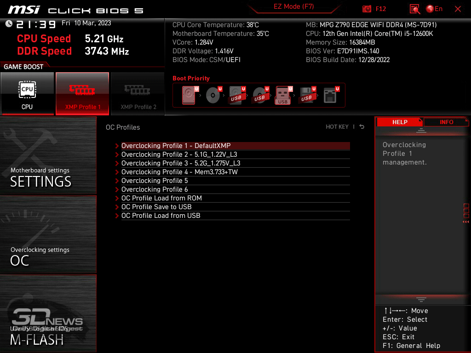Click the GAME BOOST label

click(23, 67)
